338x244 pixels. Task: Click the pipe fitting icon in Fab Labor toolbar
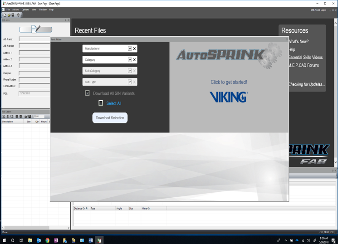tap(11, 117)
